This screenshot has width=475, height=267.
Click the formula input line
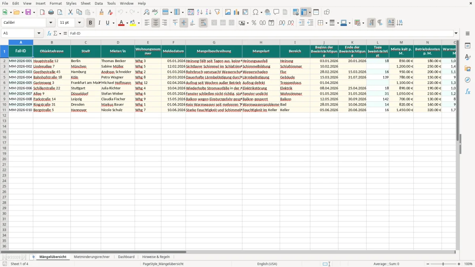(261, 34)
